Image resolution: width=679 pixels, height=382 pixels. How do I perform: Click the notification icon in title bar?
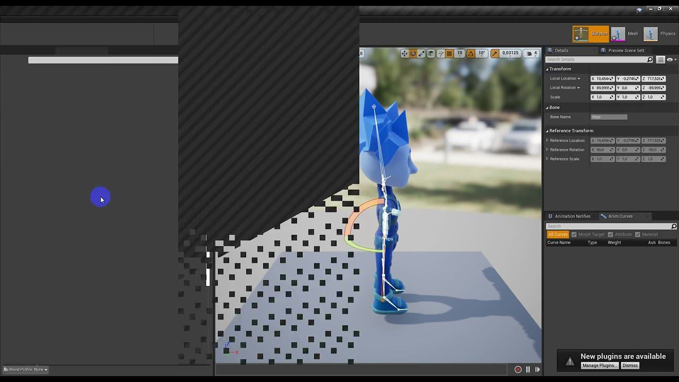coord(639,10)
